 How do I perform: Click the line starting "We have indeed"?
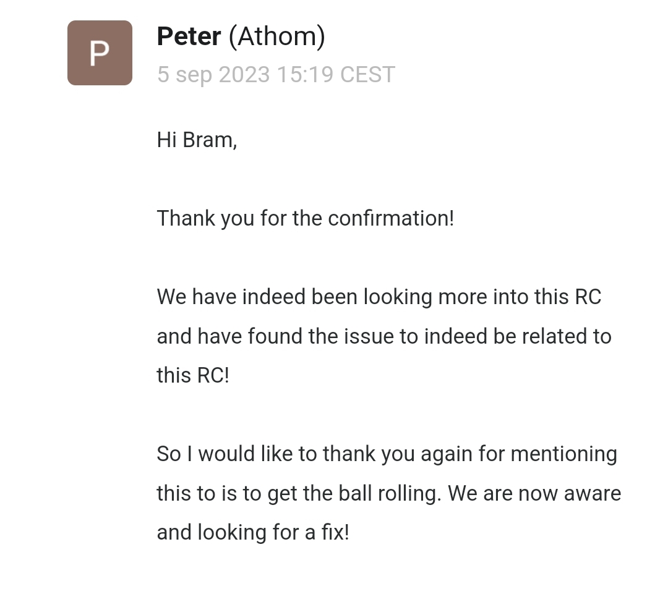click(379, 297)
